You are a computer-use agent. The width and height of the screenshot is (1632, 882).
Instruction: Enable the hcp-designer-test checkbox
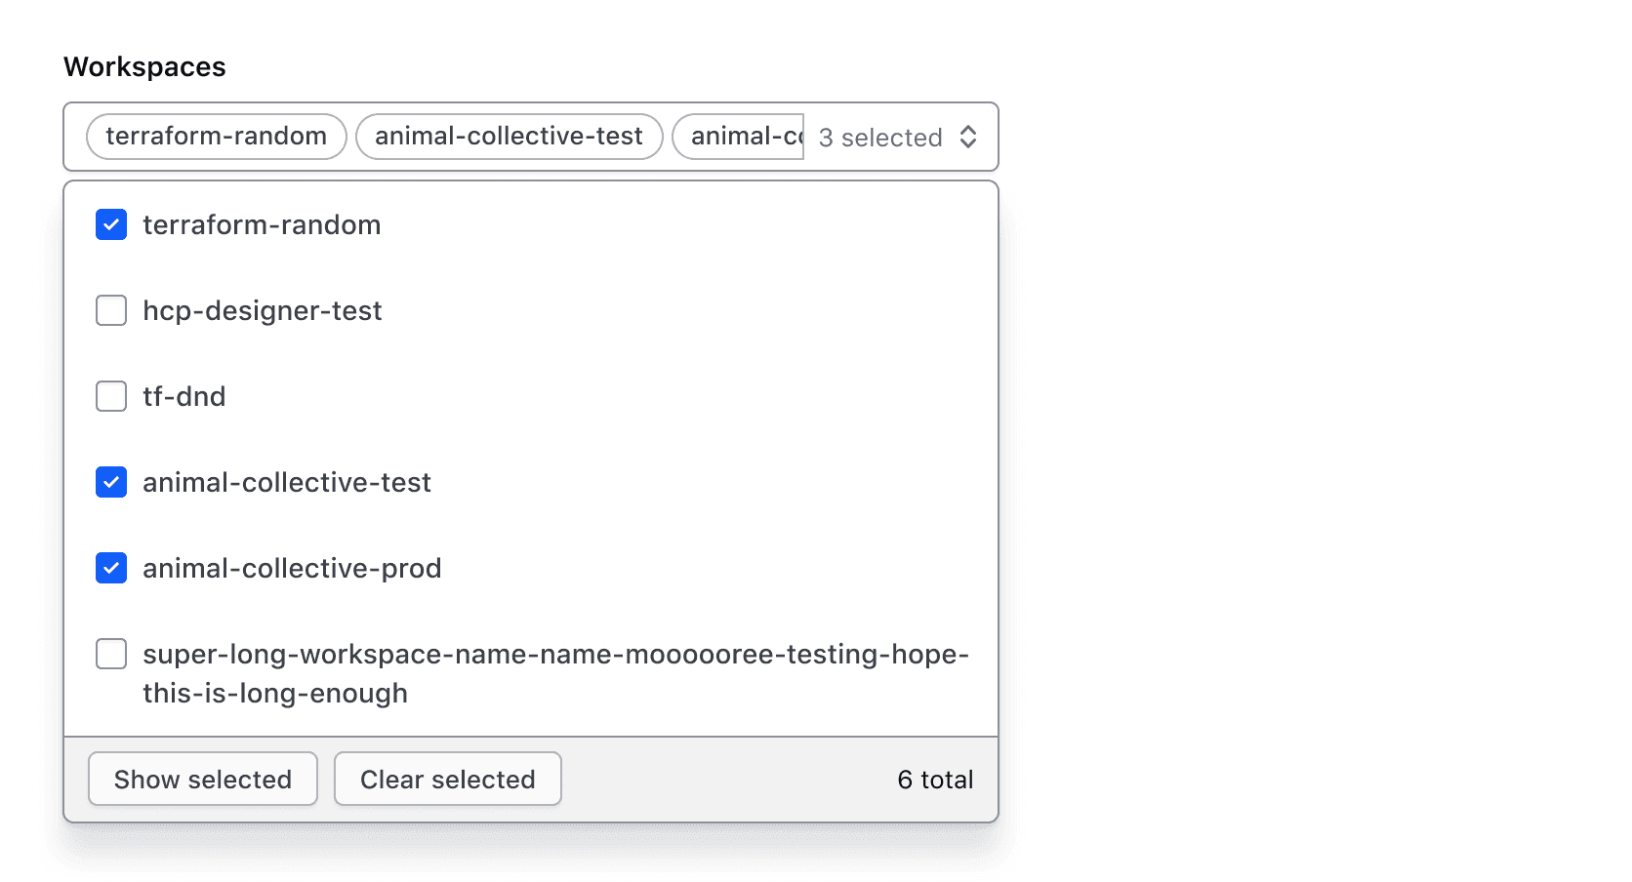[110, 310]
